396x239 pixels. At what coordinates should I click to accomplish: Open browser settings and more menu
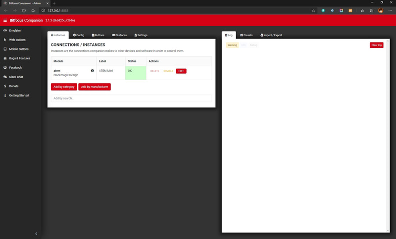tap(390, 10)
